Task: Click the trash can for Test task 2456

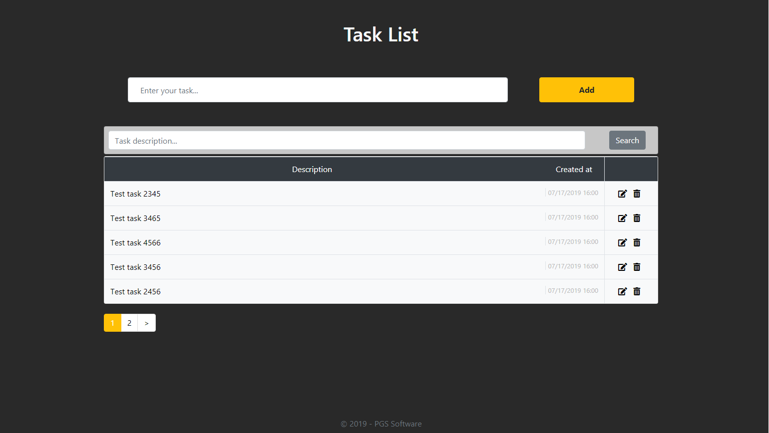Action: (x=637, y=291)
